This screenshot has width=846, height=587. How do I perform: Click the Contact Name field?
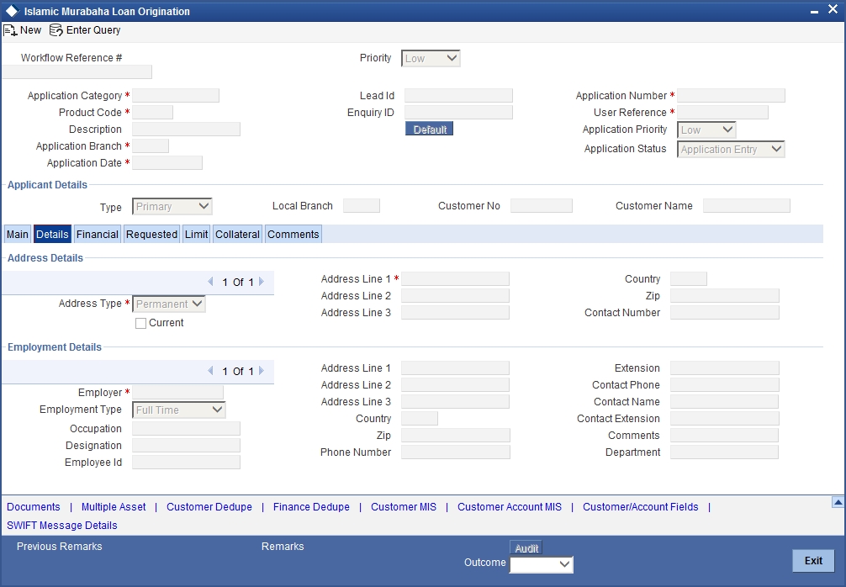[x=725, y=401]
